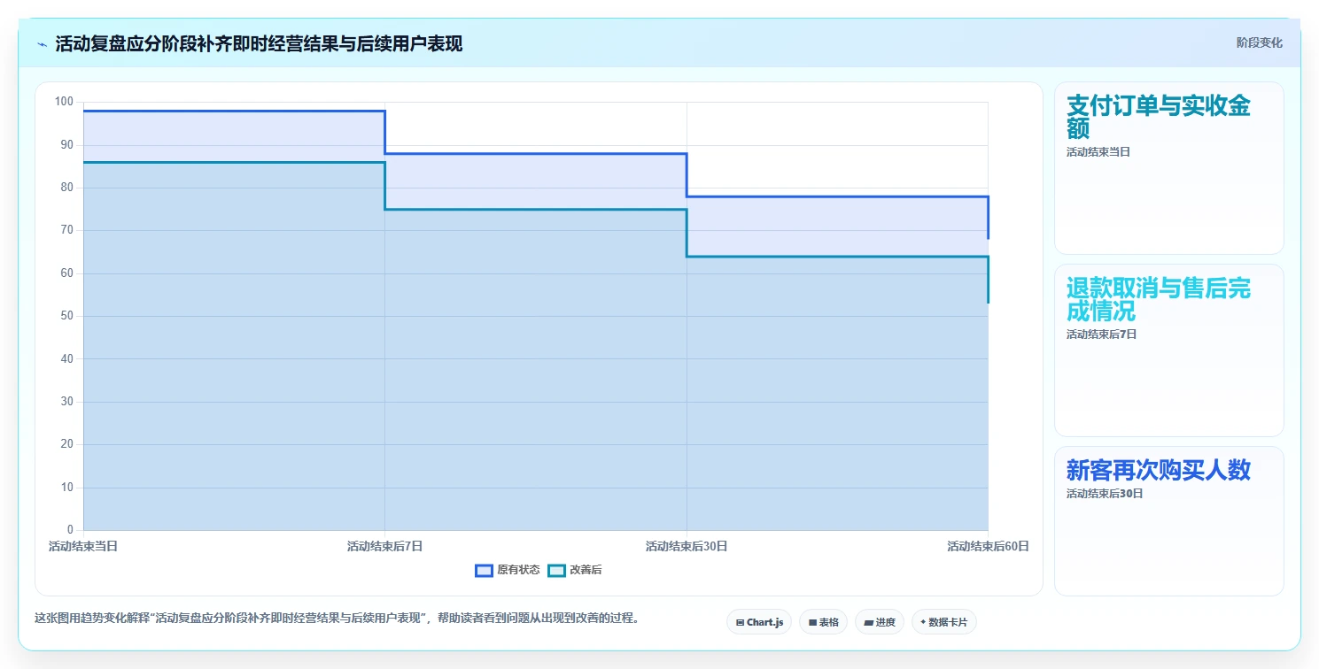This screenshot has height=669, width=1319.
Task: Open the 新客再次购买人数 card
Action: (1168, 521)
